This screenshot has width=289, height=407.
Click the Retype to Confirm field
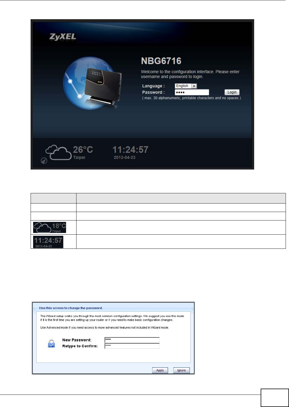click(132, 346)
